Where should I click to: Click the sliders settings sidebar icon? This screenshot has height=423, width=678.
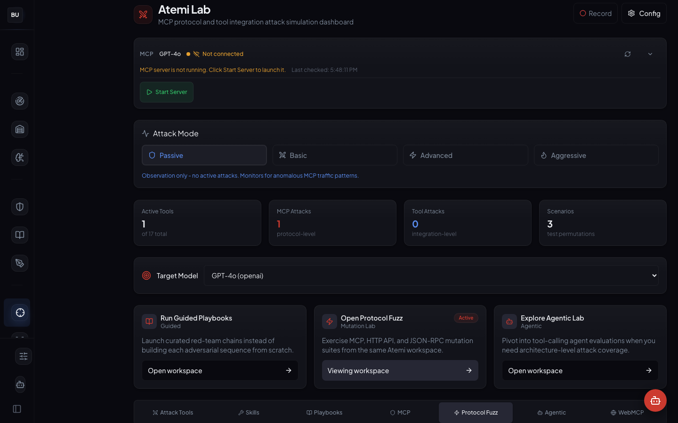pyautogui.click(x=23, y=356)
